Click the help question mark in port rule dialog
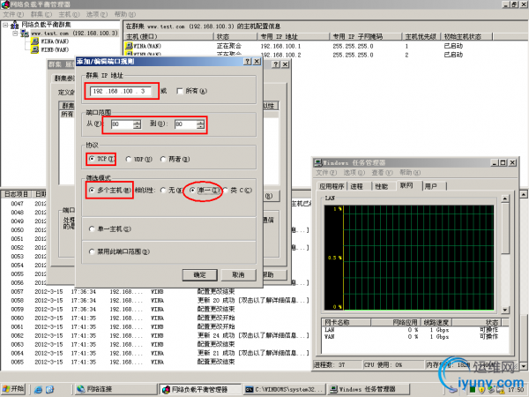Image resolution: width=529 pixels, height=397 pixels. pyautogui.click(x=248, y=61)
